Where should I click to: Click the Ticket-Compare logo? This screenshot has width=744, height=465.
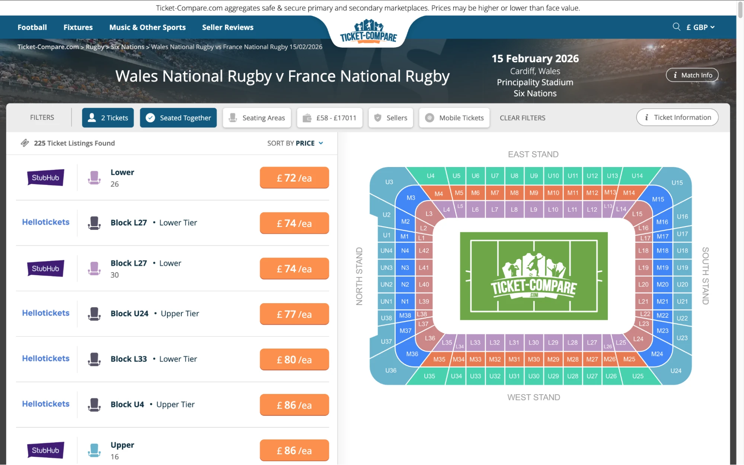click(x=368, y=33)
